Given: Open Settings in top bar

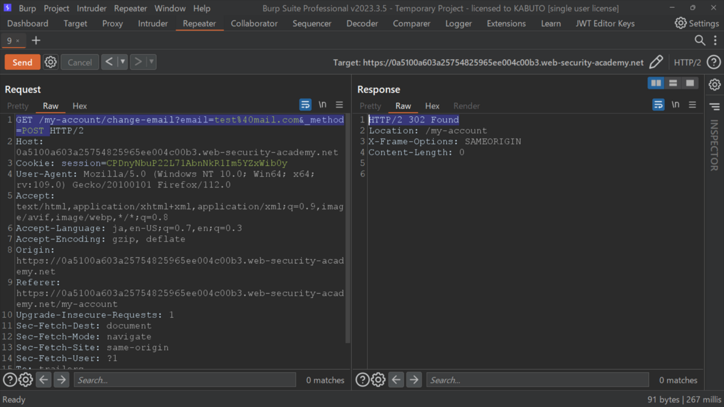Looking at the screenshot, I should [697, 24].
